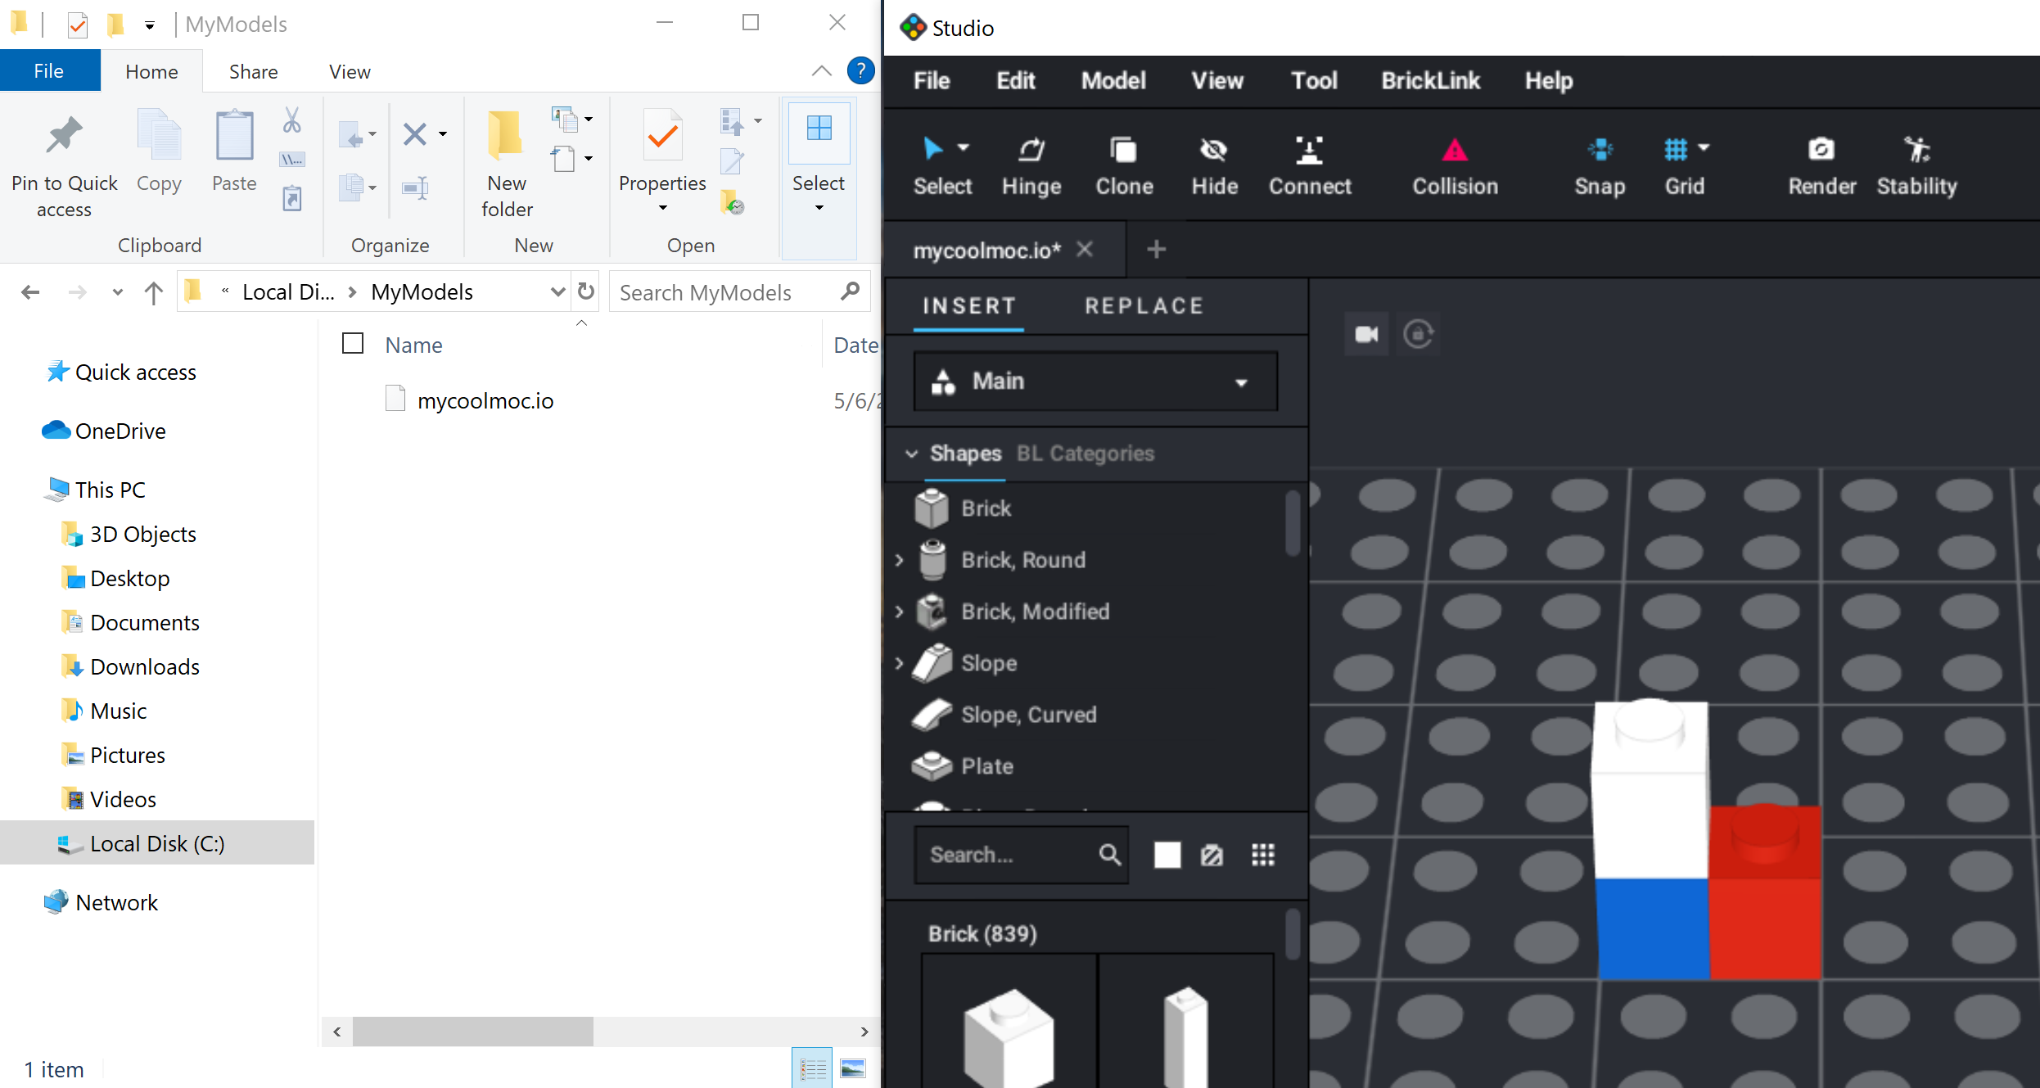
Task: Click the reset view rotation icon
Action: (1419, 334)
